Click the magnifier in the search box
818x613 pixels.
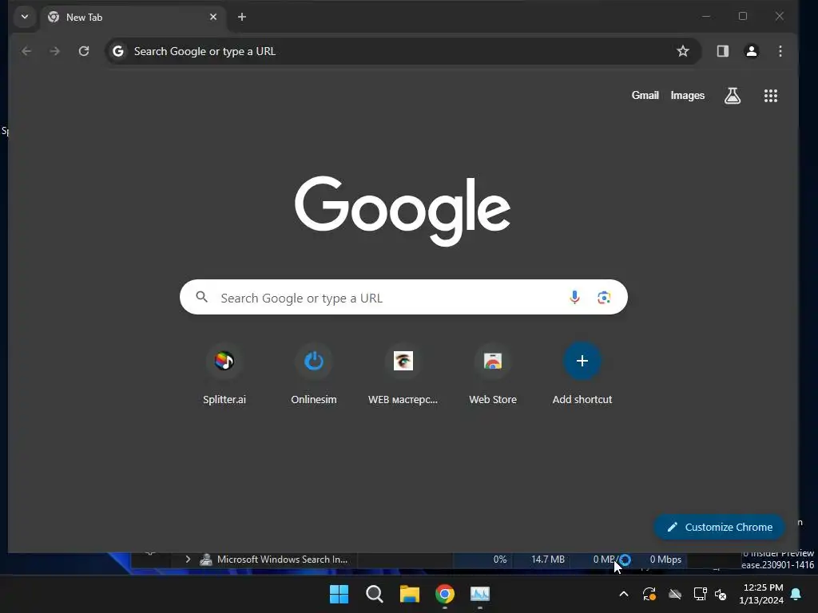click(202, 297)
